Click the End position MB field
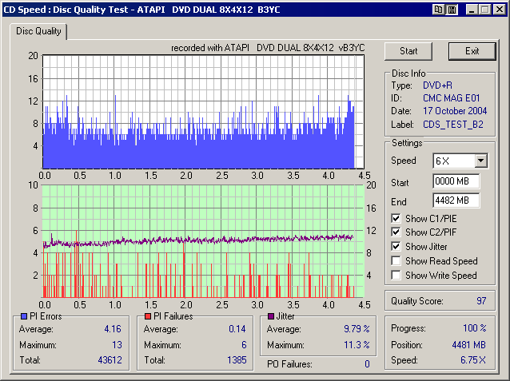The width and height of the screenshot is (510, 381). [x=456, y=200]
